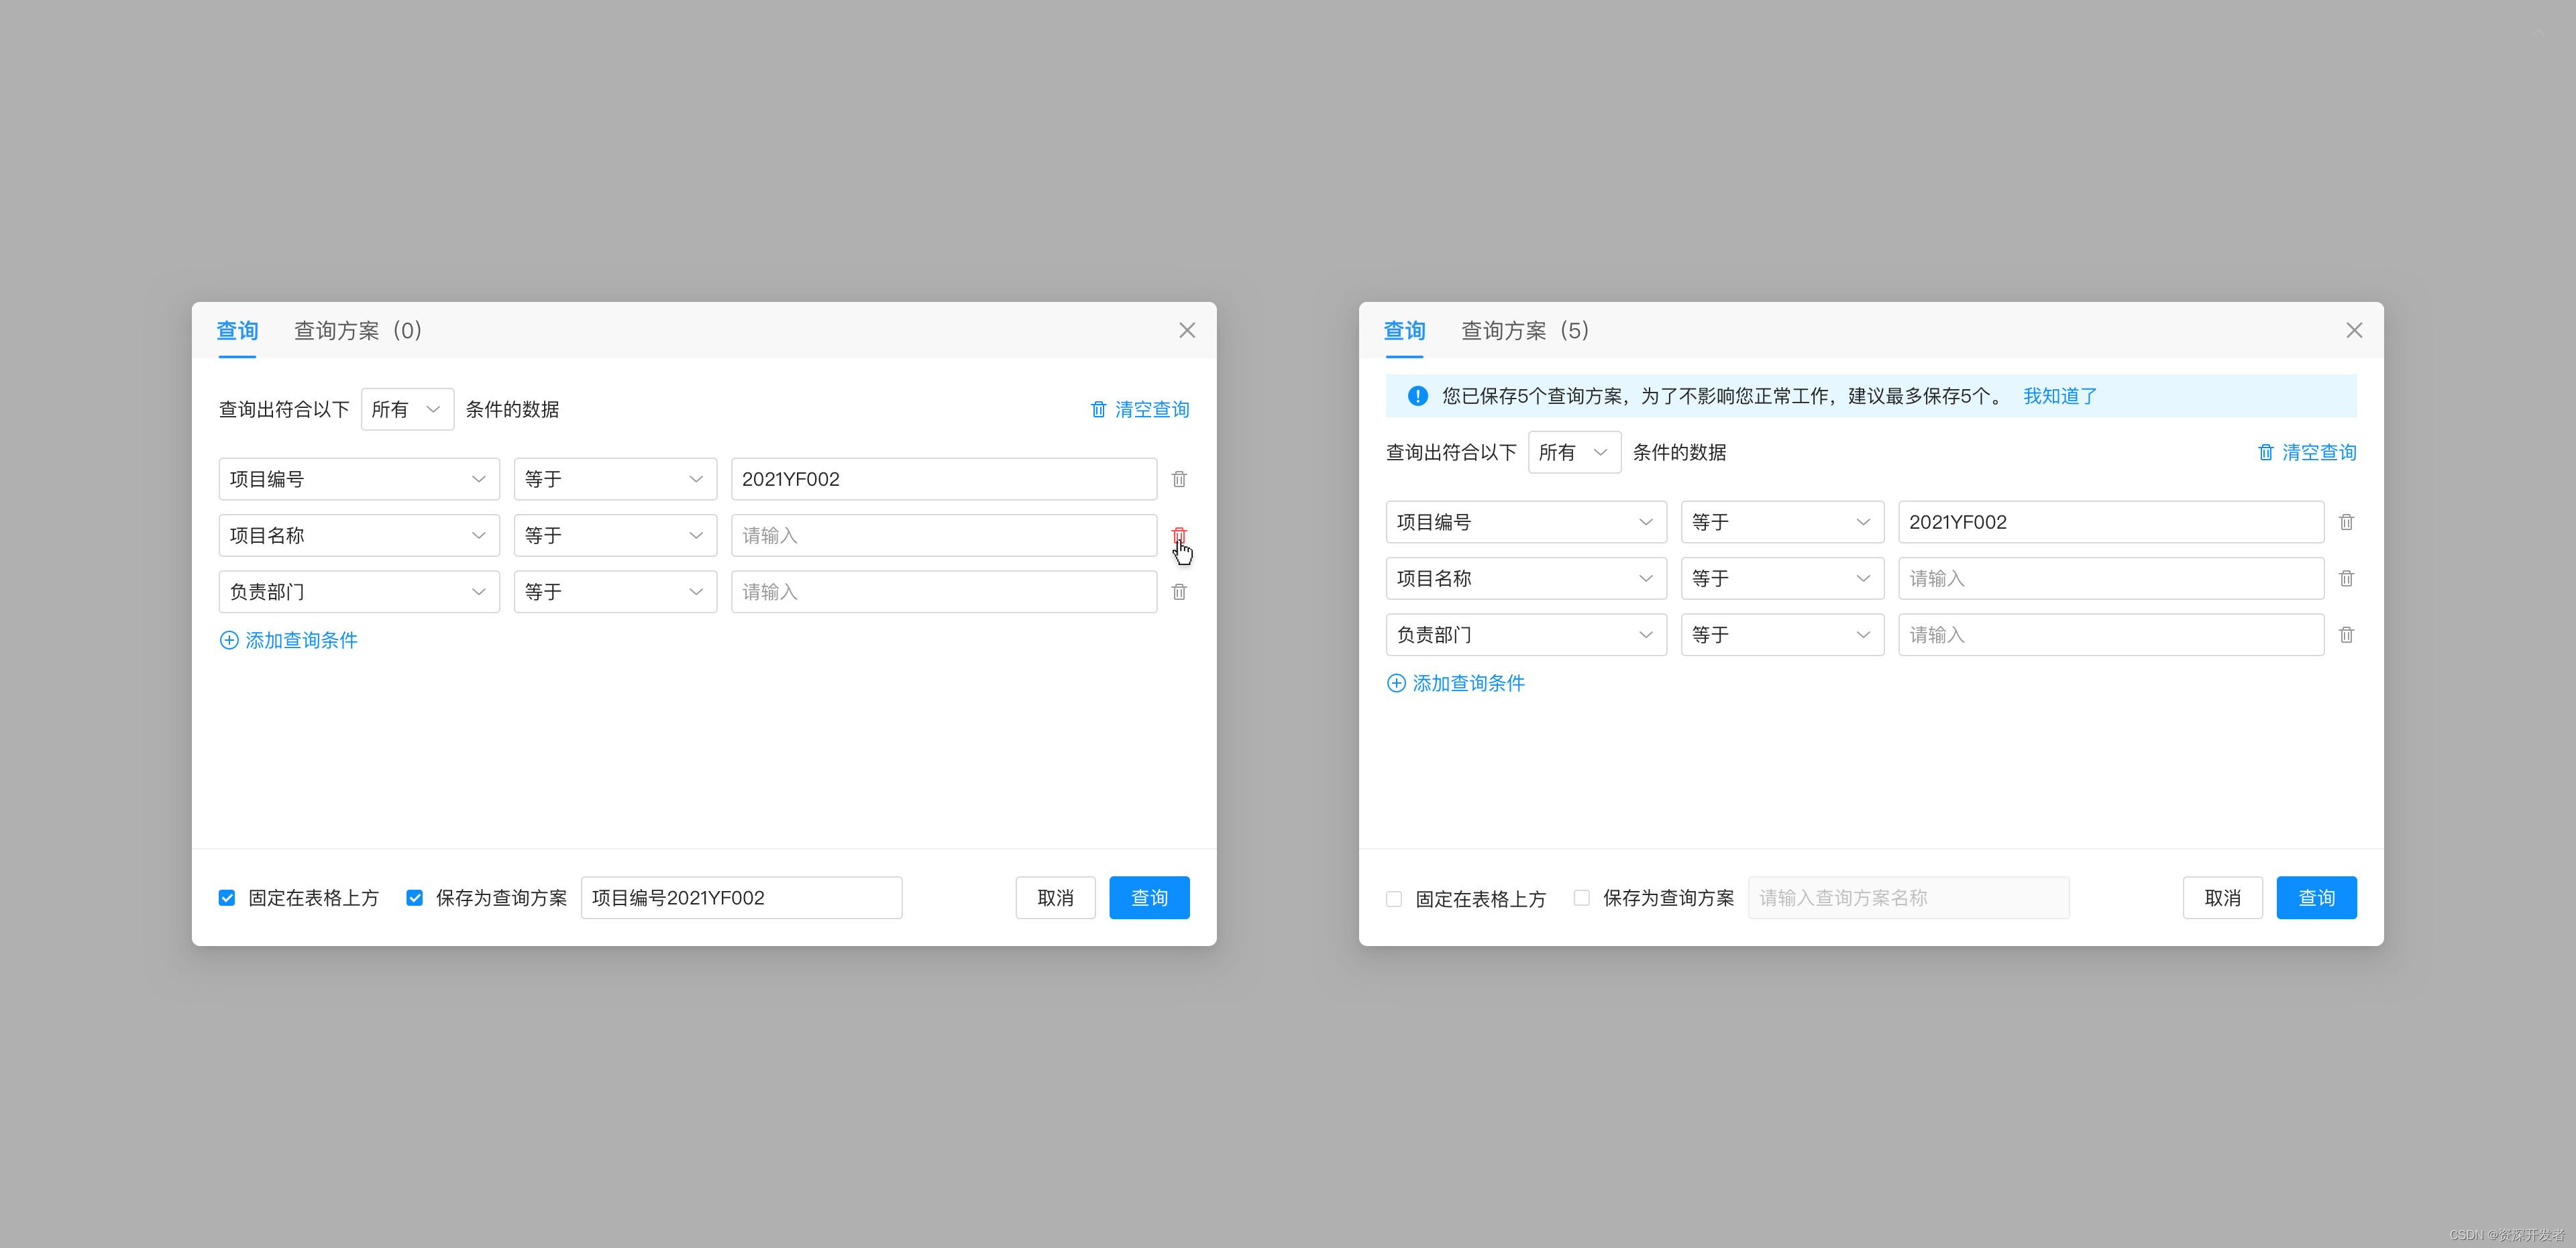Open 等于 operator dropdown for 负责部门 right dialog
This screenshot has width=2576, height=1248.
tap(1782, 635)
